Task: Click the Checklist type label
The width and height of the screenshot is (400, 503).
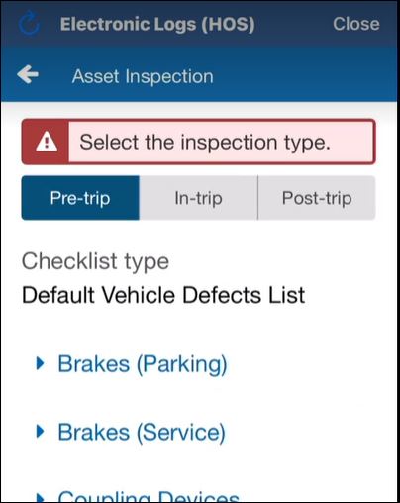Action: coord(95,261)
